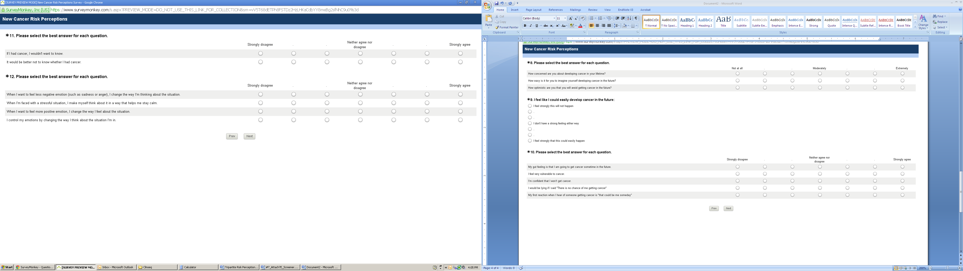Screen dimensions: 963x271
Task: Switch to the Page Layout ribbon tab
Action: click(533, 10)
